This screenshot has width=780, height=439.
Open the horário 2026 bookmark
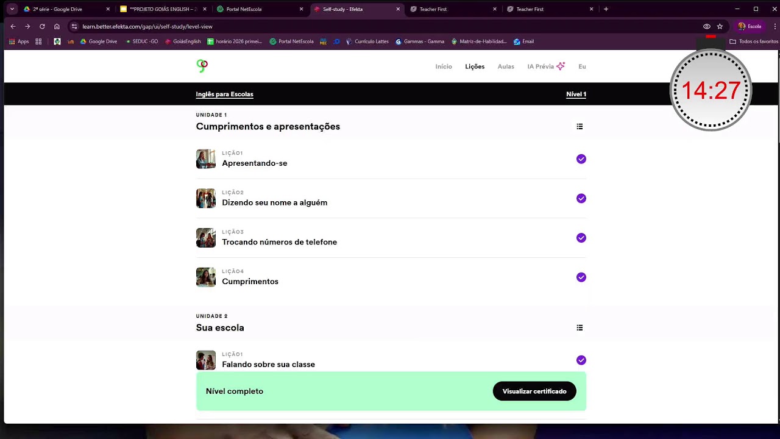click(235, 41)
